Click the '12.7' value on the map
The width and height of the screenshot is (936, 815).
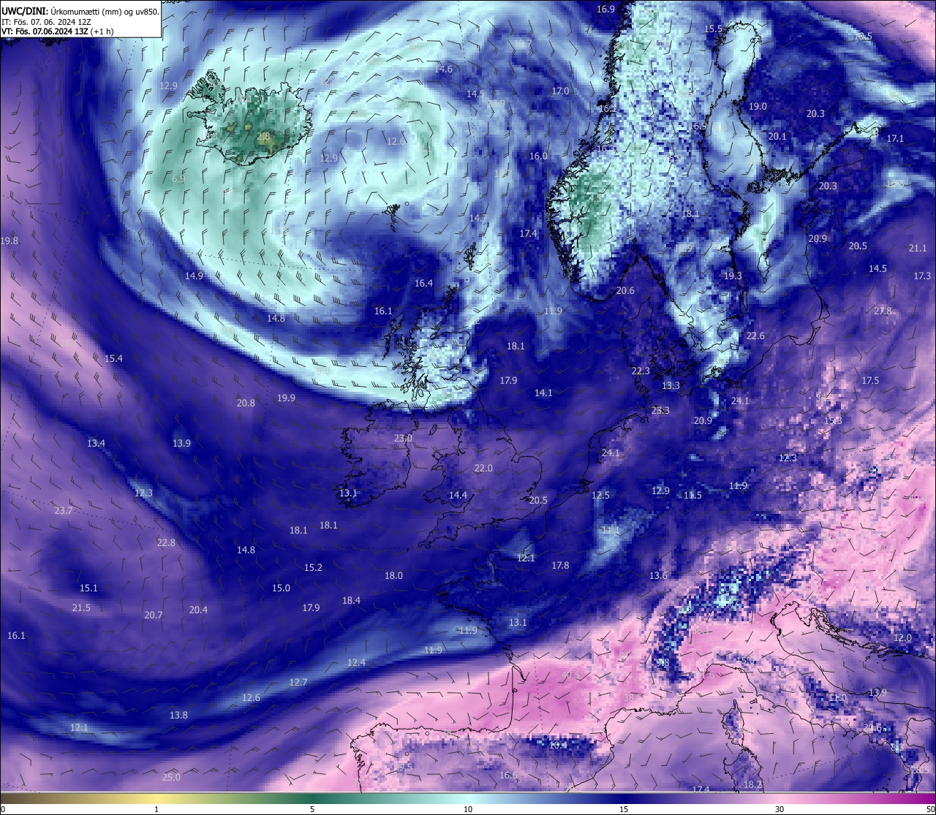coord(298,683)
